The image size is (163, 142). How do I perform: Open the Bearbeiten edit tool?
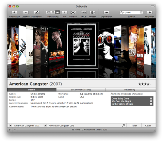(x=36, y=12)
